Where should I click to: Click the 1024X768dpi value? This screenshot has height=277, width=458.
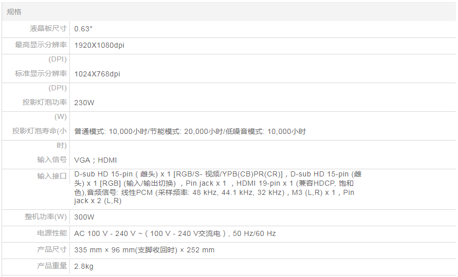(97, 74)
